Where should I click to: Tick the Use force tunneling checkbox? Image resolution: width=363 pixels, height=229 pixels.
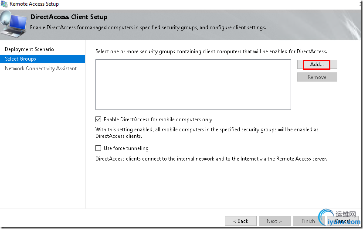coord(98,148)
